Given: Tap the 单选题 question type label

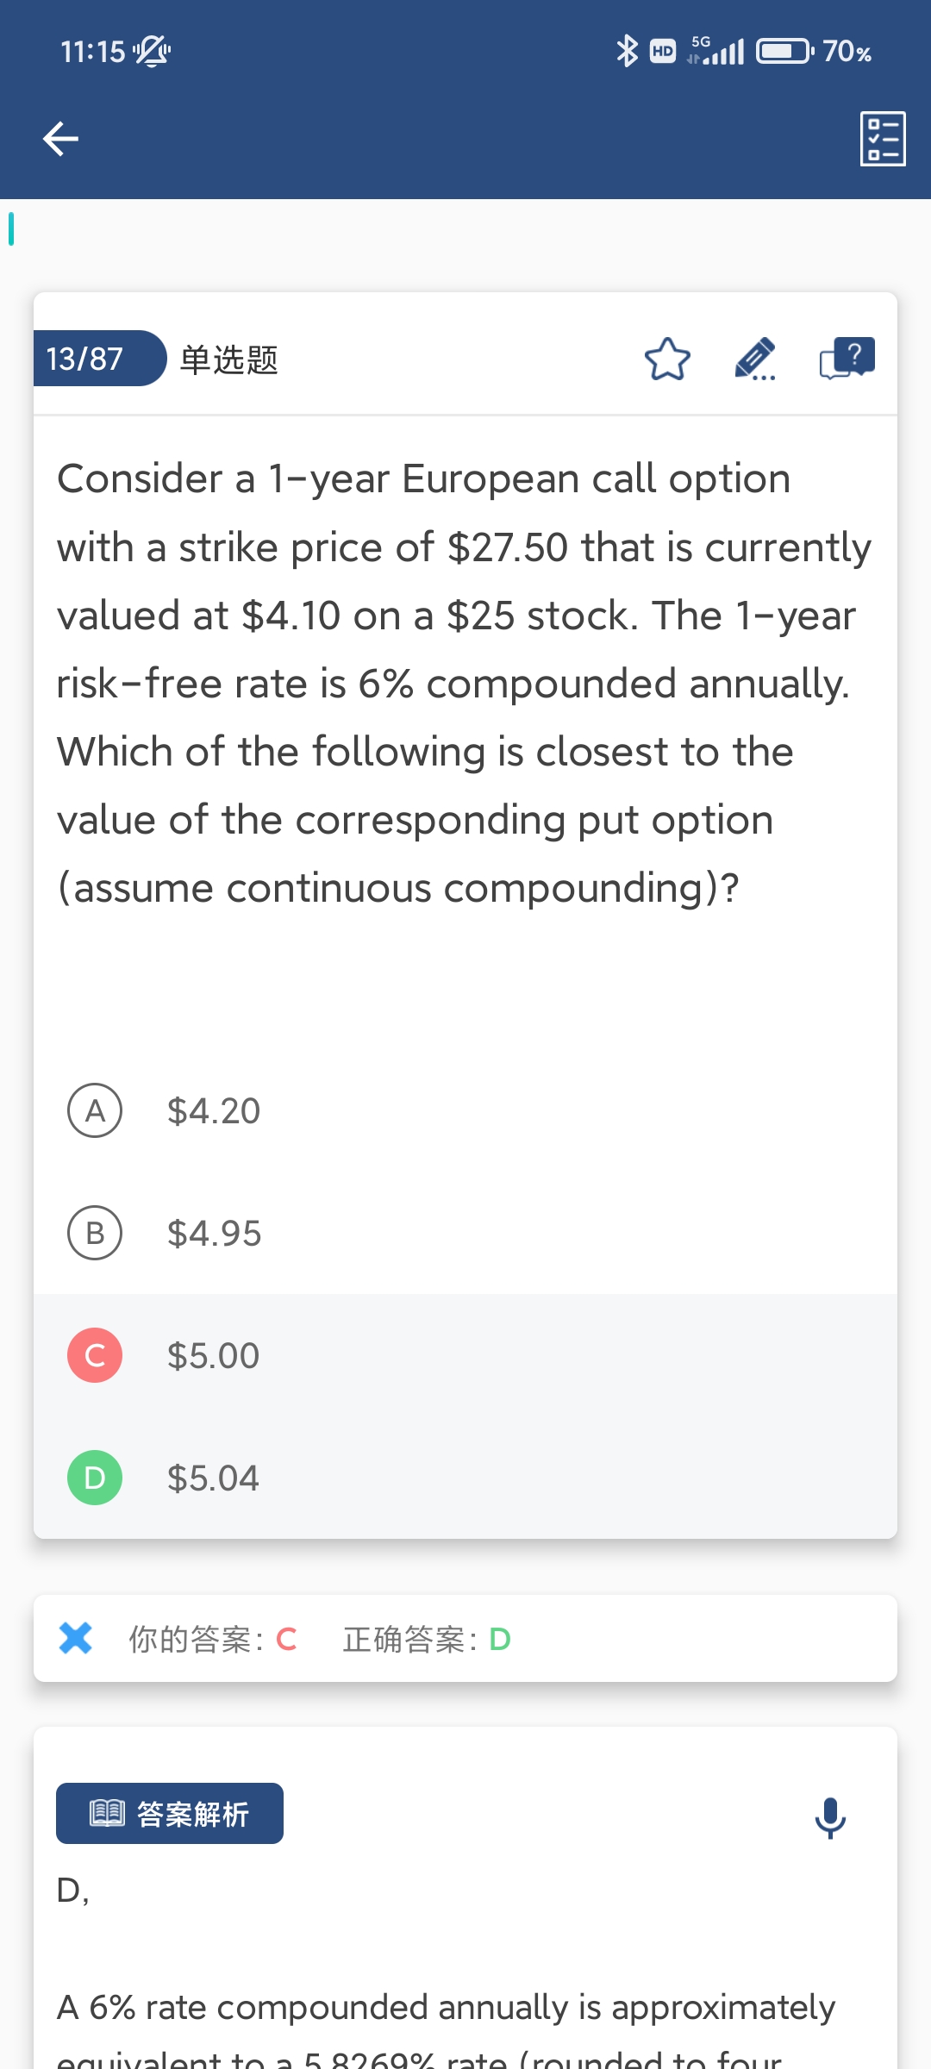Looking at the screenshot, I should pyautogui.click(x=228, y=359).
